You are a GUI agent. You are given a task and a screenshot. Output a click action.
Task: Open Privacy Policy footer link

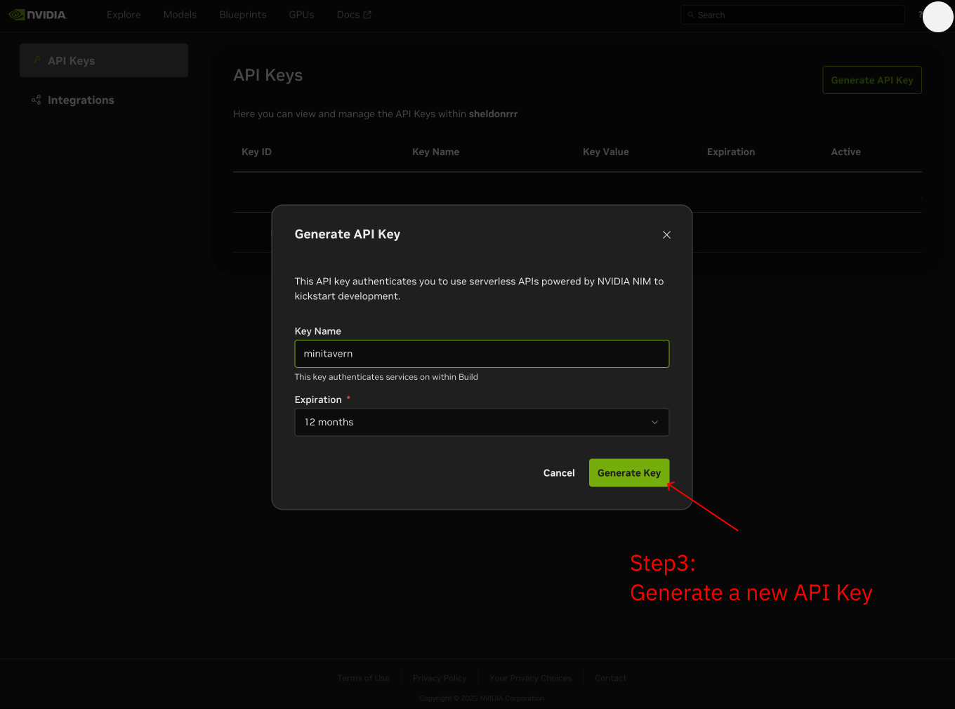point(440,678)
